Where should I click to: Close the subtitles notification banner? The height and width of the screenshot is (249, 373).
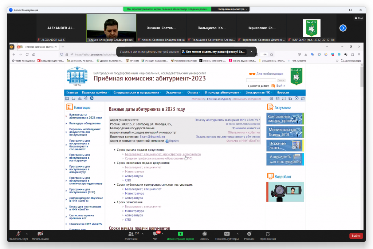(251, 52)
